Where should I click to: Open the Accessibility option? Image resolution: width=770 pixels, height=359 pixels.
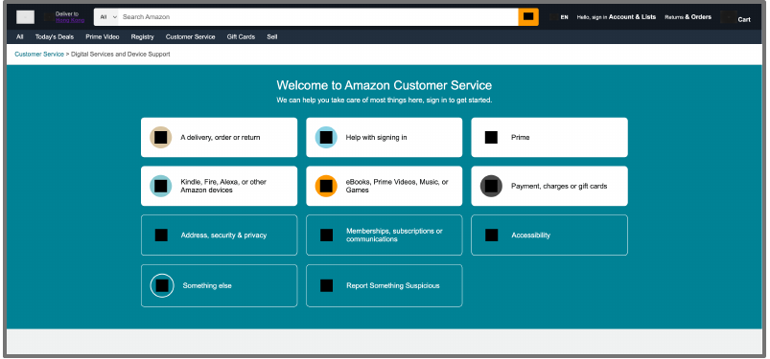[549, 235]
